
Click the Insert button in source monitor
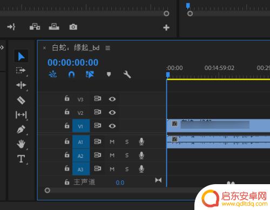(x=35, y=26)
